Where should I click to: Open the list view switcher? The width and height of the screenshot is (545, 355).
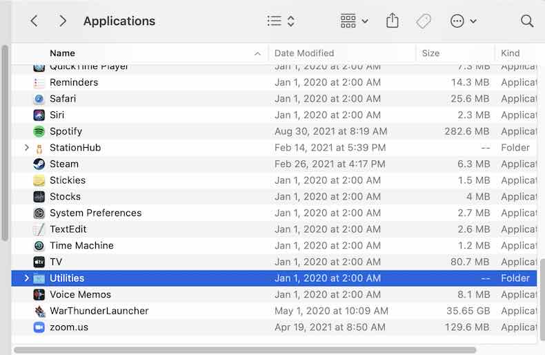[281, 21]
